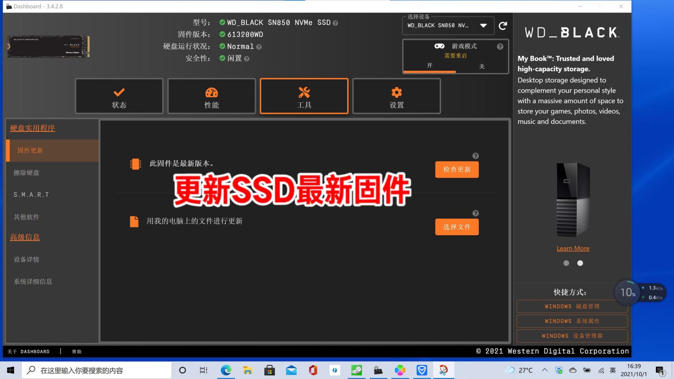The image size is (674, 379).
Task: Turn Game Mode off (关)
Action: (482, 66)
